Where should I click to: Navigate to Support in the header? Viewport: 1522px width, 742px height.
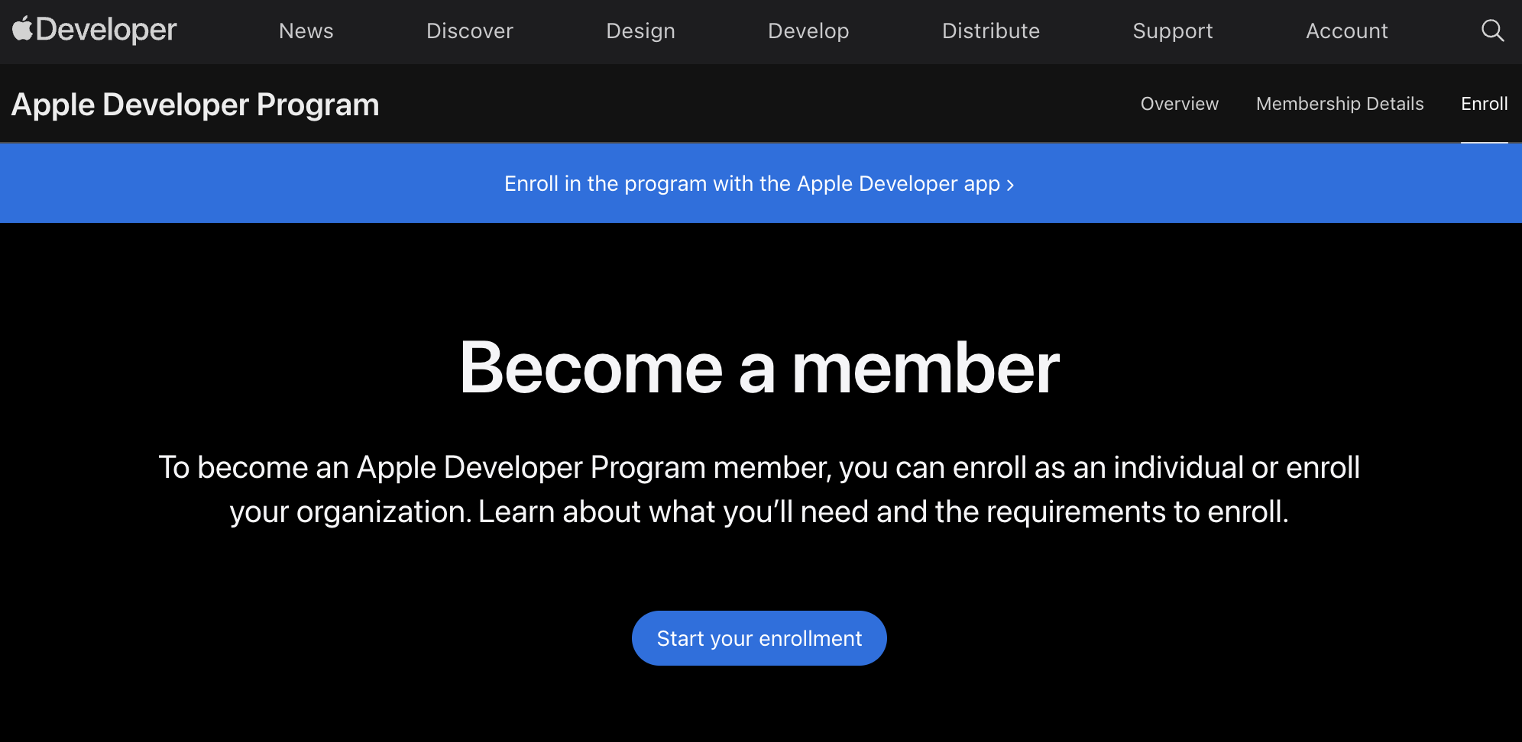click(x=1172, y=31)
